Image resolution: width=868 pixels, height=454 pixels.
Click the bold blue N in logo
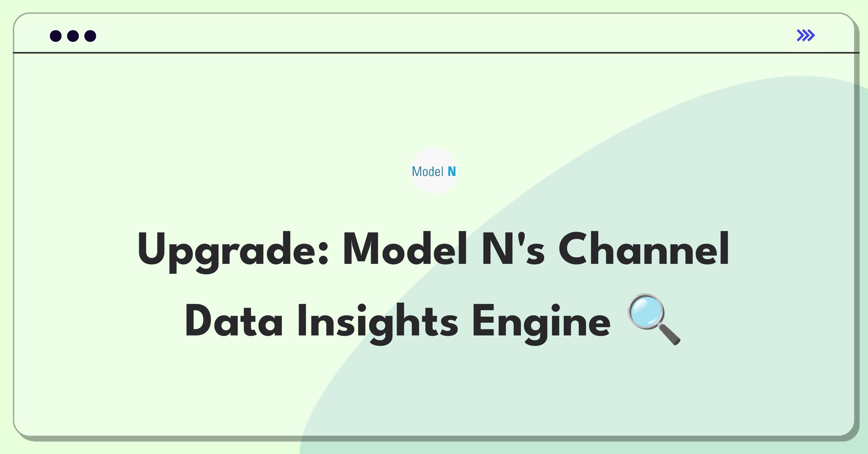[x=452, y=171]
